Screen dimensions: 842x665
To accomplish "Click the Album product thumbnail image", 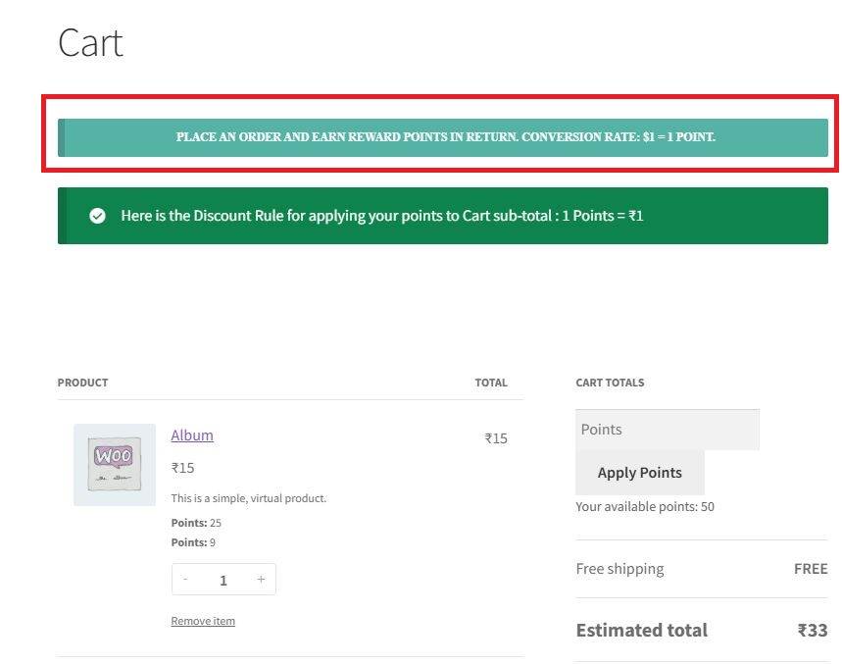I will click(x=115, y=465).
